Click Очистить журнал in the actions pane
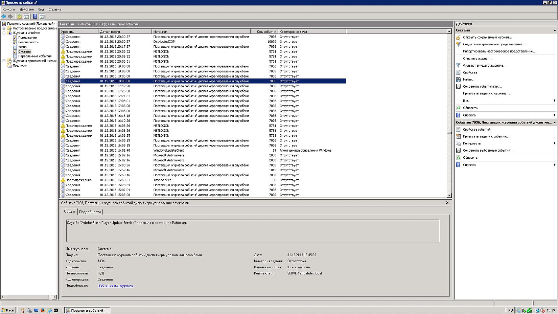The width and height of the screenshot is (558, 314). [x=478, y=59]
